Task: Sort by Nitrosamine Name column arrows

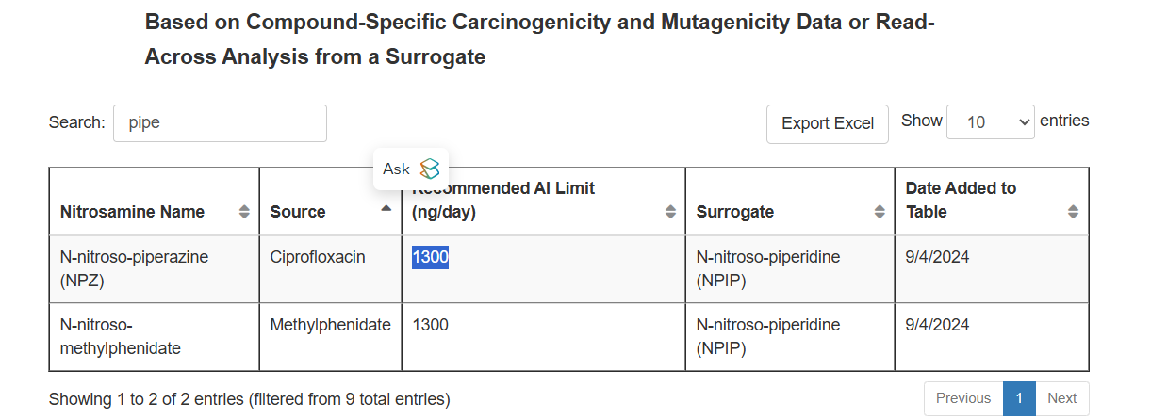Action: coord(245,212)
